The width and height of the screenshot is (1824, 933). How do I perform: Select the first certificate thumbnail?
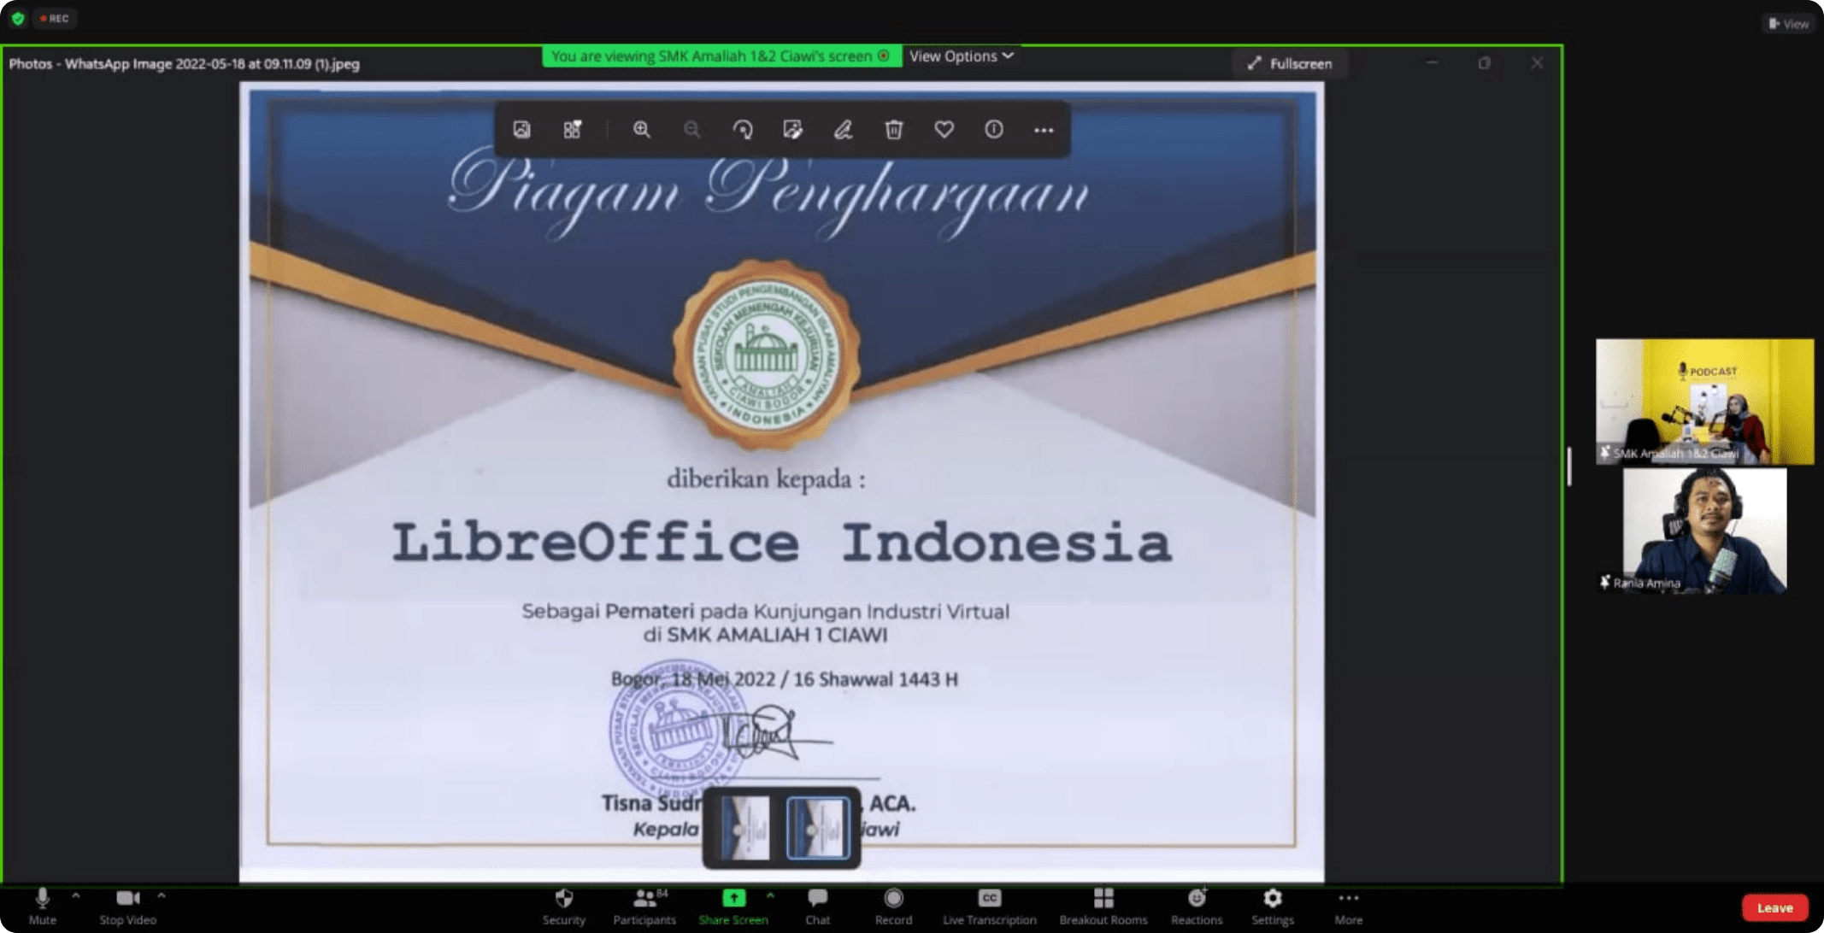pyautogui.click(x=745, y=828)
